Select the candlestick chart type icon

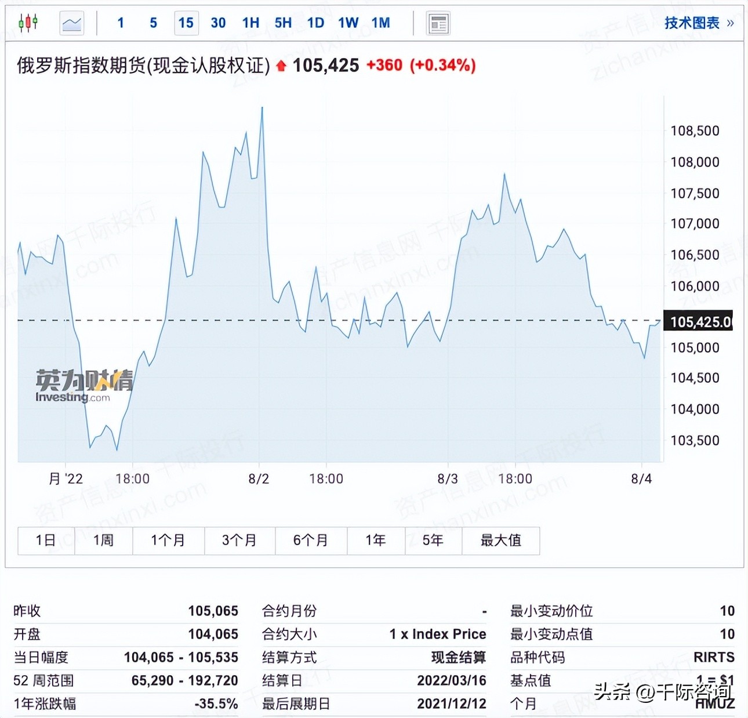coord(28,21)
